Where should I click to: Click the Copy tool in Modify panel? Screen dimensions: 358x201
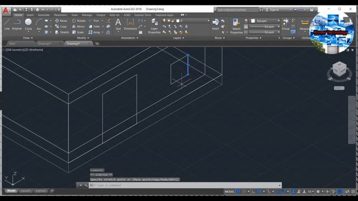pos(61,26)
